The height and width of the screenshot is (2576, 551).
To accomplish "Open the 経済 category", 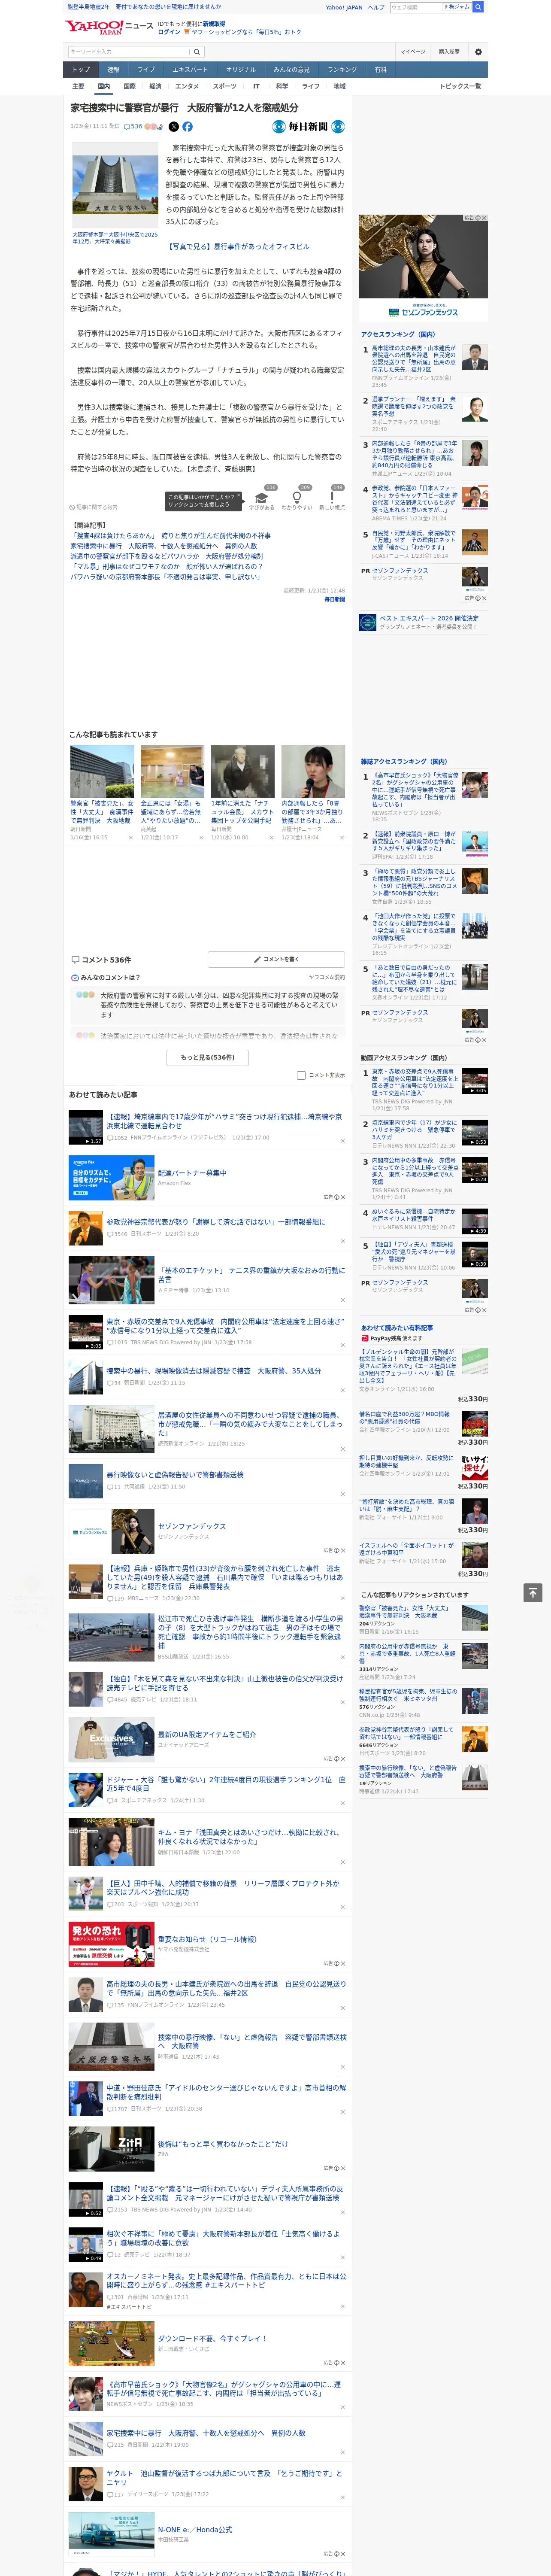I will tap(155, 86).
